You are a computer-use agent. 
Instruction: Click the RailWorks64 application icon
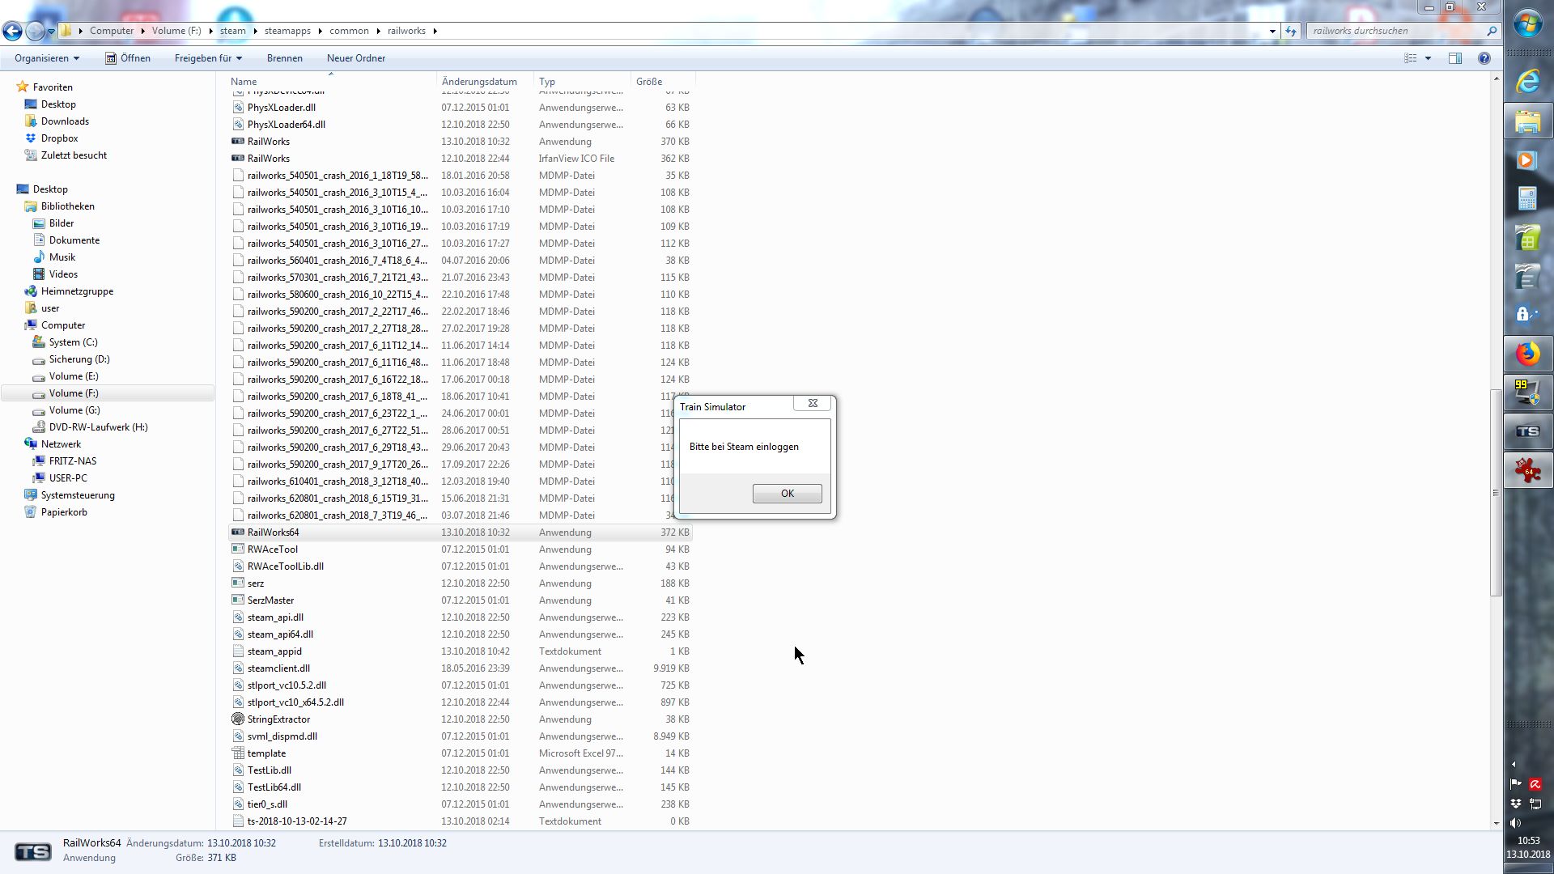(238, 532)
